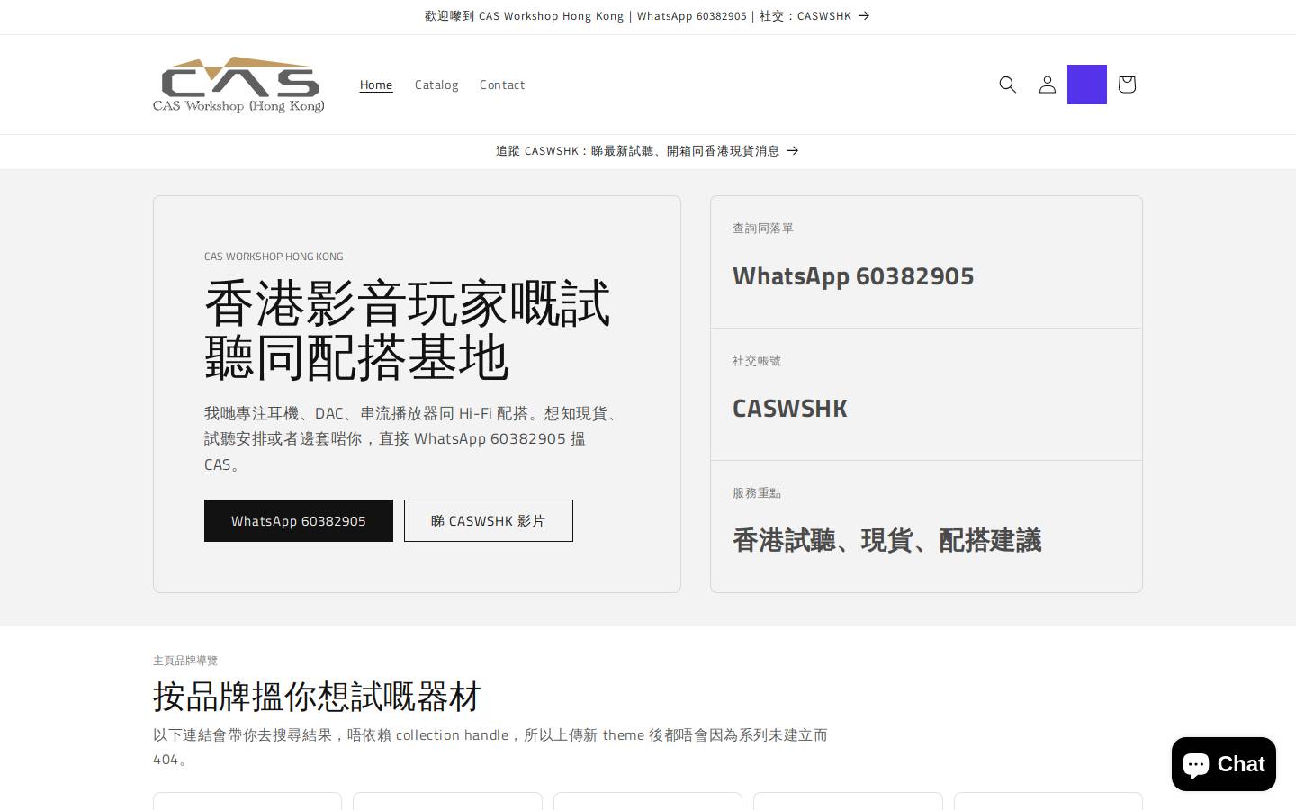
Task: Click the 主頁品牌導覽 caption
Action: (x=185, y=661)
